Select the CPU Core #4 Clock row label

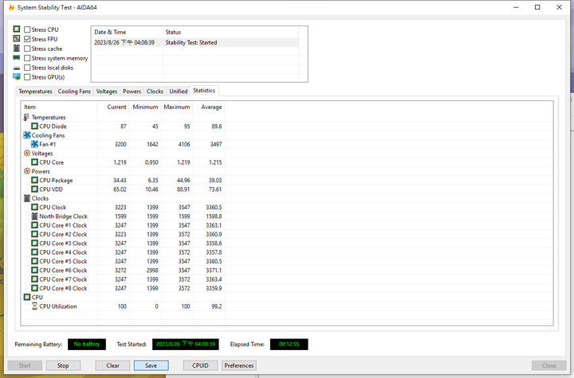pyautogui.click(x=63, y=252)
